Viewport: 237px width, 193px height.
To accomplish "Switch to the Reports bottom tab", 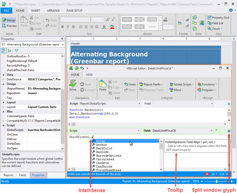I will click(x=9, y=175).
